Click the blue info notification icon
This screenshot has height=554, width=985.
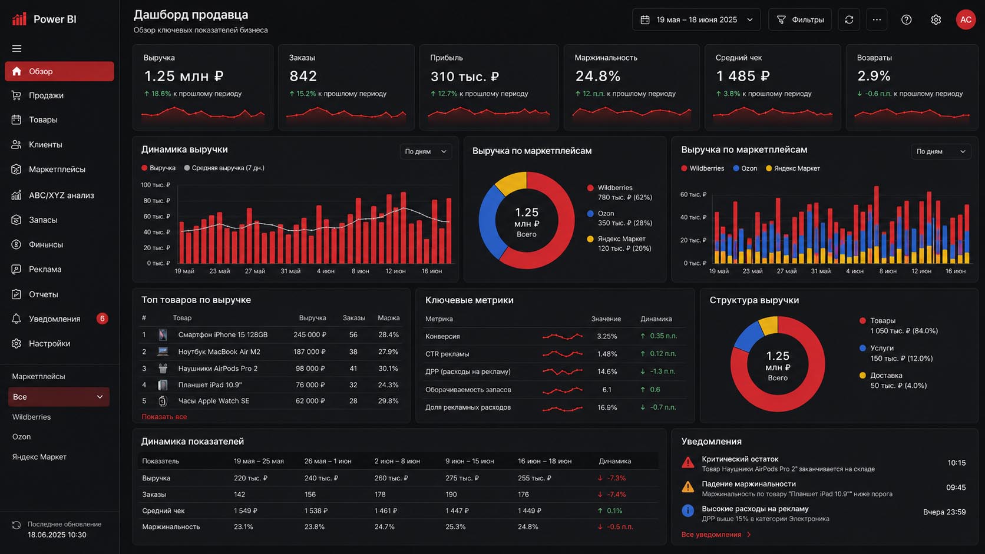687,510
